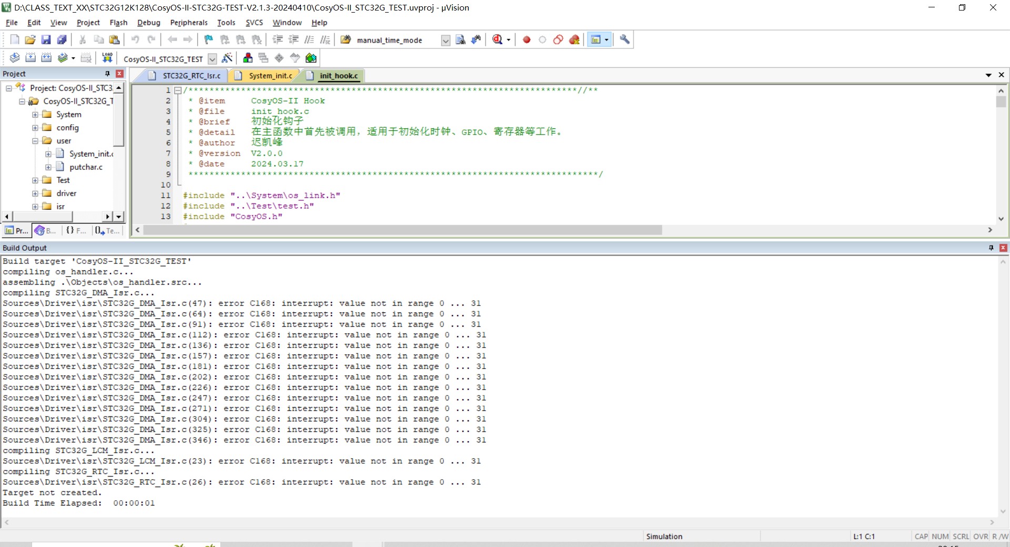Open Configuration with the wrench icon
This screenshot has height=547, width=1010.
coord(624,40)
